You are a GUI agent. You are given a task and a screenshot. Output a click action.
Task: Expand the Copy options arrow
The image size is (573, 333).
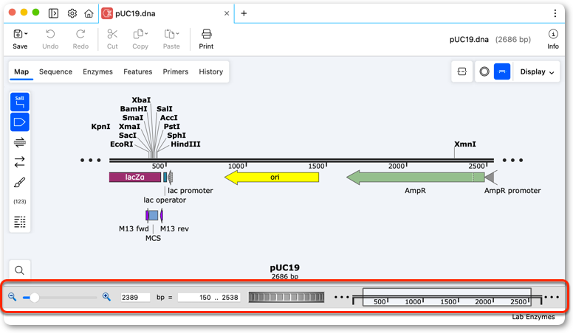coord(146,34)
